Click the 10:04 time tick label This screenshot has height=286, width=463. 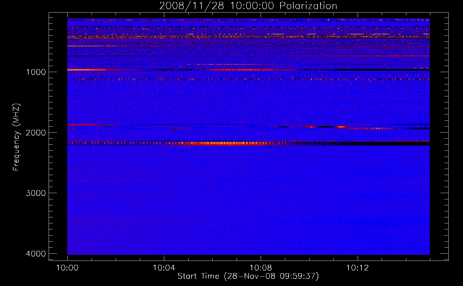tap(164, 268)
